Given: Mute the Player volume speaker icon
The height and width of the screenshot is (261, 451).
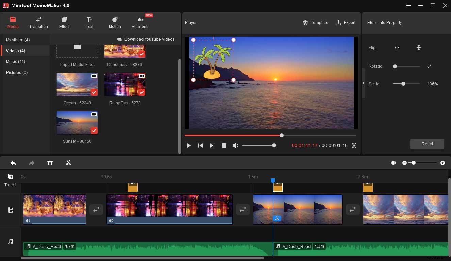Looking at the screenshot, I should (x=235, y=145).
